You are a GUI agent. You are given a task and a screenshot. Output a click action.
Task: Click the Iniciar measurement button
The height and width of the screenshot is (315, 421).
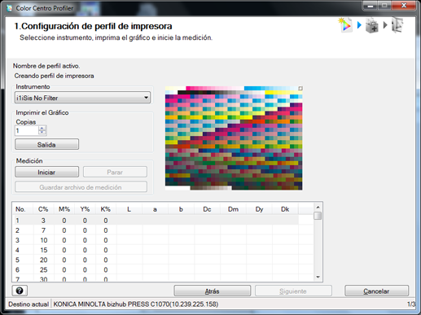46,172
